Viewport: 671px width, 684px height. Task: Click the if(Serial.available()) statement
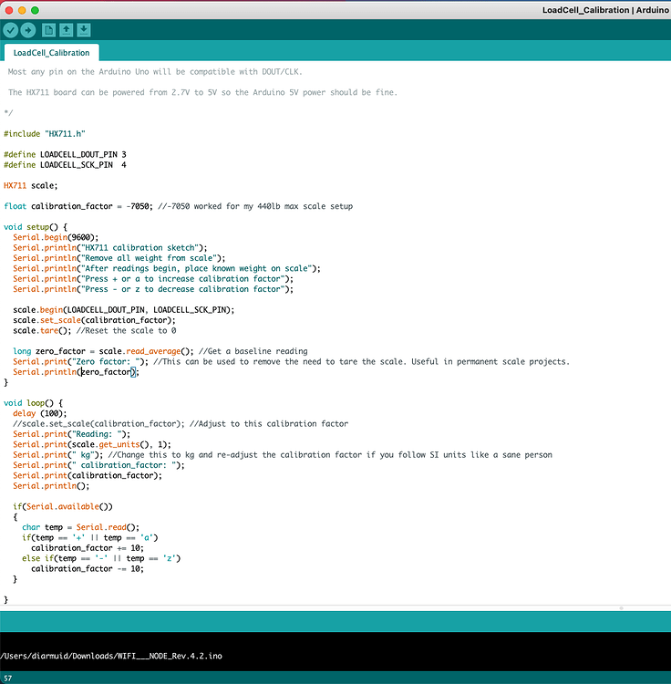click(63, 506)
